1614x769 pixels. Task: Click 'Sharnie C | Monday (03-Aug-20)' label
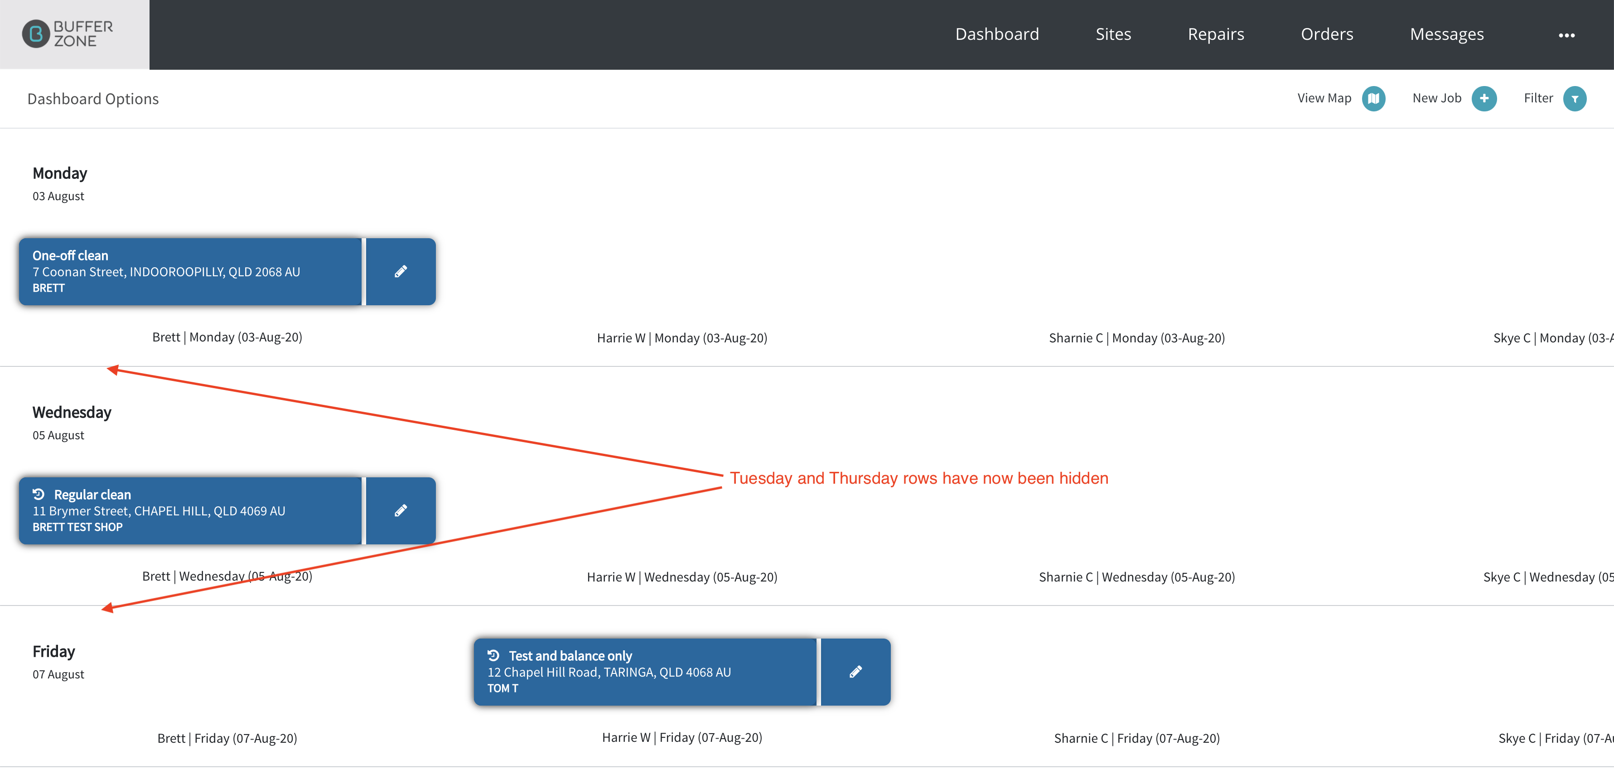(1136, 338)
